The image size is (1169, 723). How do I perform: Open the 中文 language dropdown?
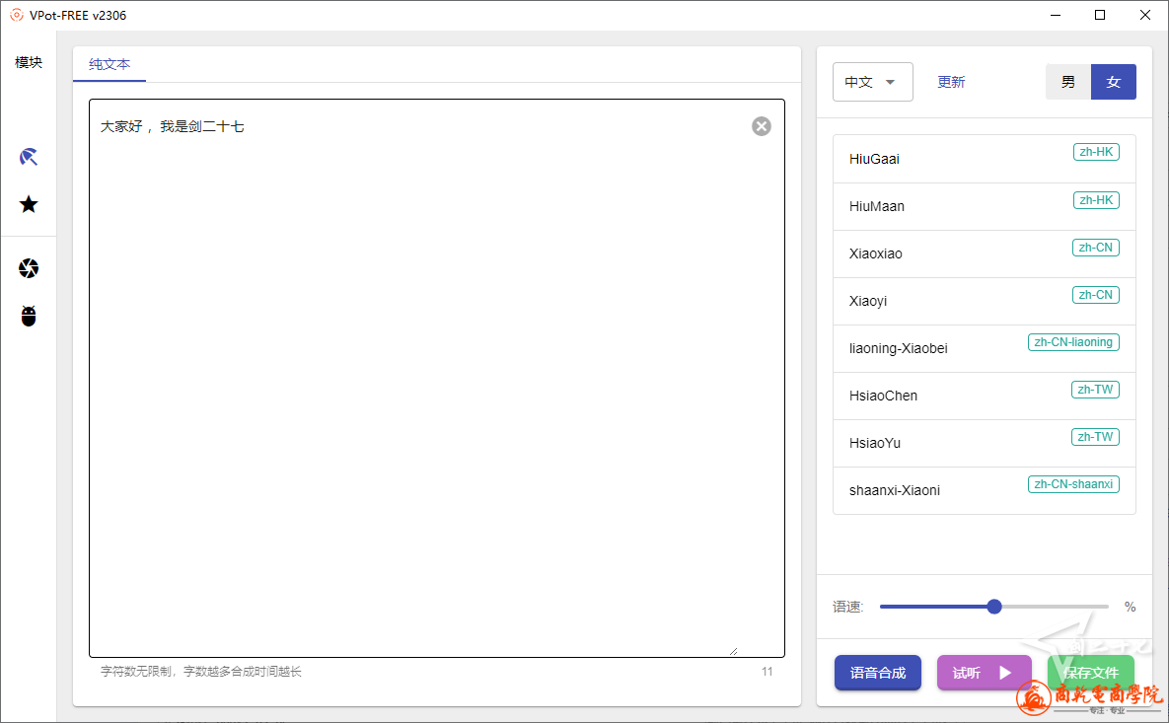pyautogui.click(x=872, y=82)
